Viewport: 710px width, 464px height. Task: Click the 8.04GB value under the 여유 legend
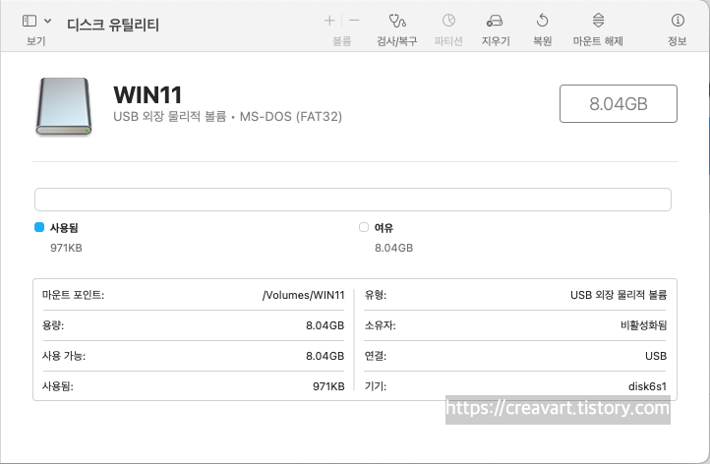pos(394,248)
